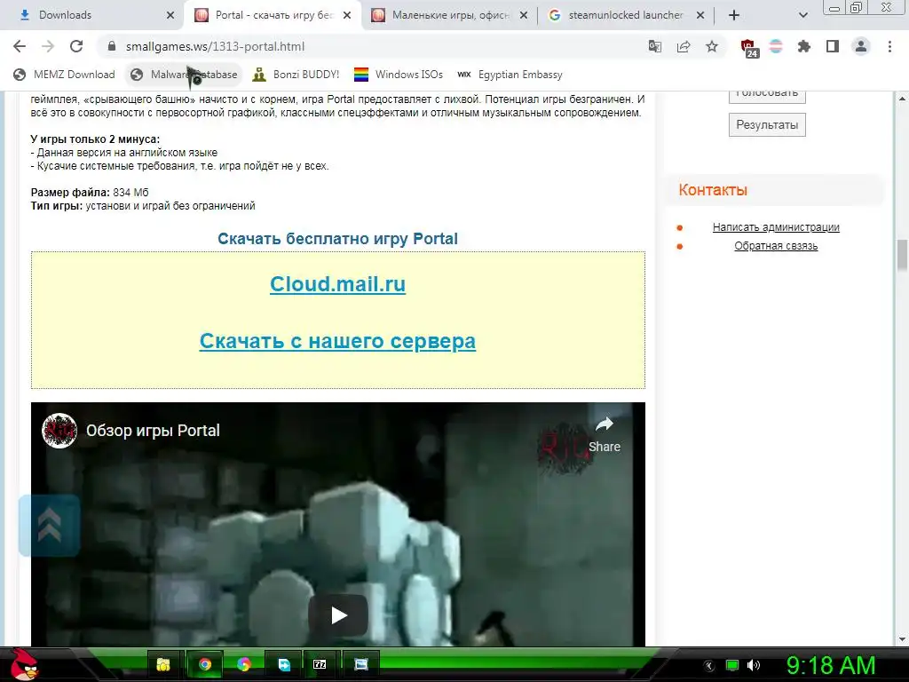Open Bonzi BUDDY! bookmark
This screenshot has width=909, height=682.
click(x=296, y=75)
